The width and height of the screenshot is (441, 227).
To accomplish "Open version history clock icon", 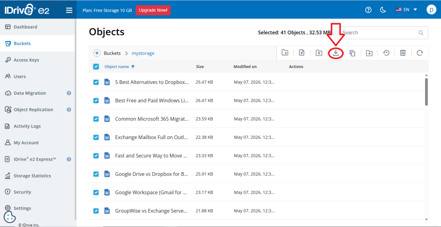I will click(x=386, y=53).
